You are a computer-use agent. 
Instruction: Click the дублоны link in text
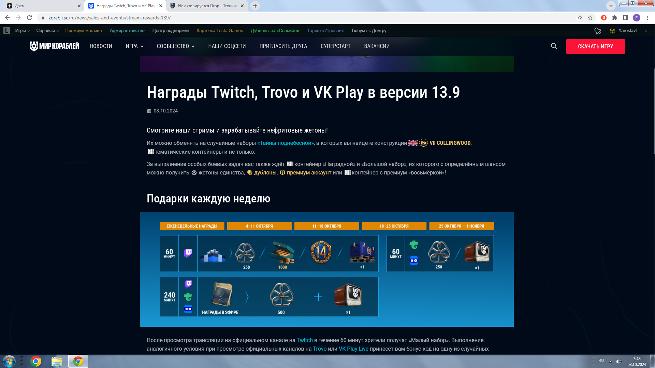[x=265, y=173]
